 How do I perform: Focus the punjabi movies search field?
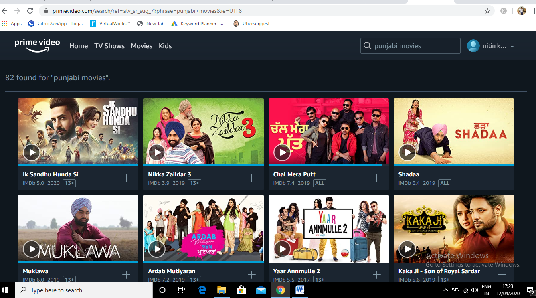tap(411, 46)
